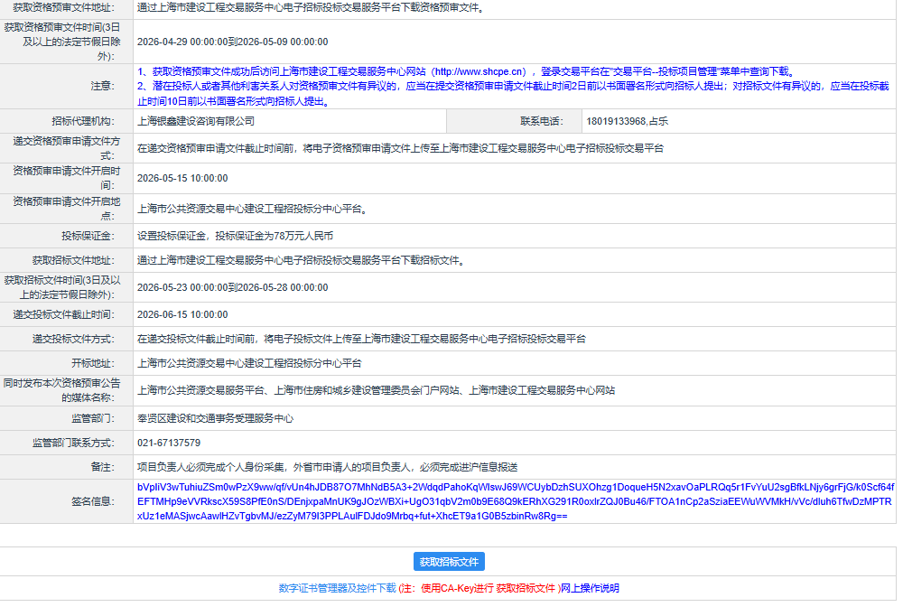This screenshot has height=607, width=903.
Task: Open the 网上操作说明 link
Action: tap(591, 588)
